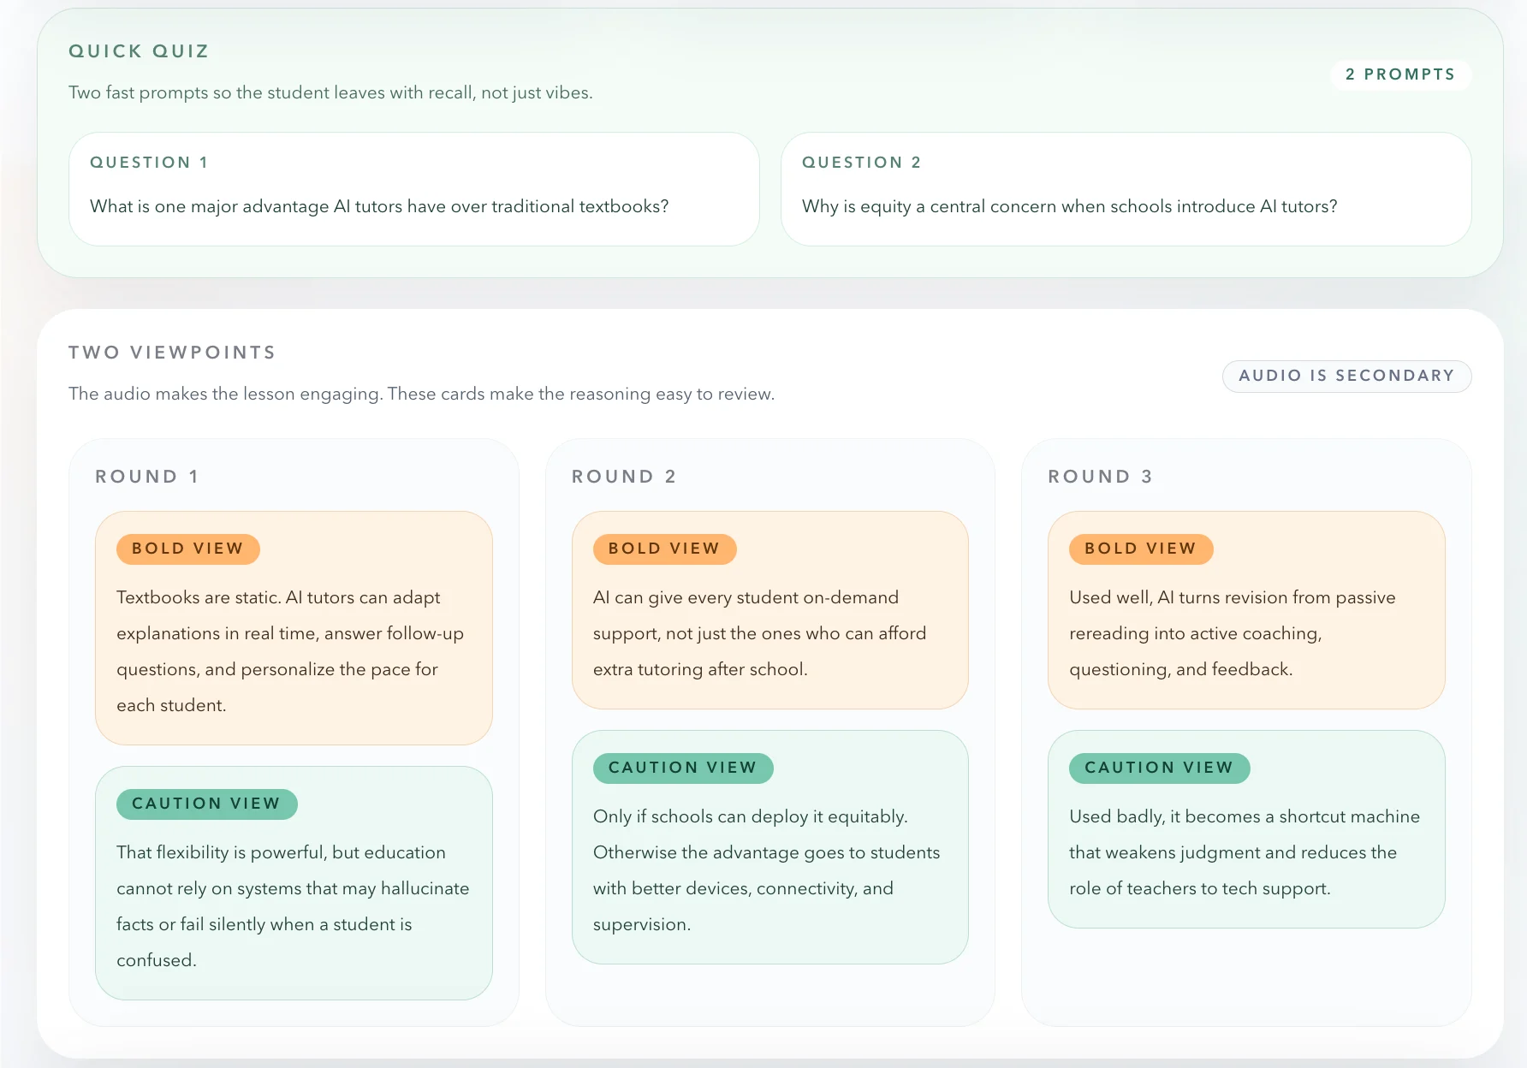Open the Question 2 card about equity

pos(1126,189)
